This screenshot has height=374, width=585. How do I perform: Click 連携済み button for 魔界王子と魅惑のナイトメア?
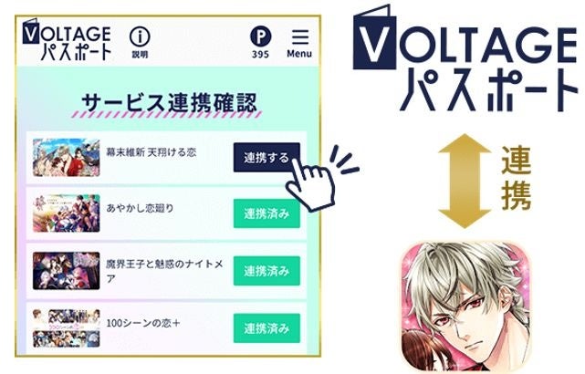[266, 271]
